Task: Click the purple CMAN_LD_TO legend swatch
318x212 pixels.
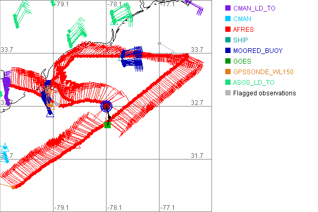Action: 228,8
